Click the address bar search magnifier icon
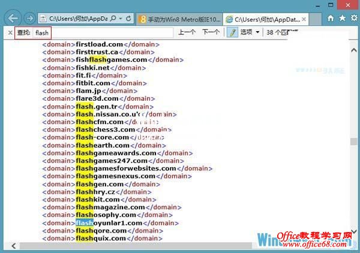360x253 pixels. tap(113, 19)
